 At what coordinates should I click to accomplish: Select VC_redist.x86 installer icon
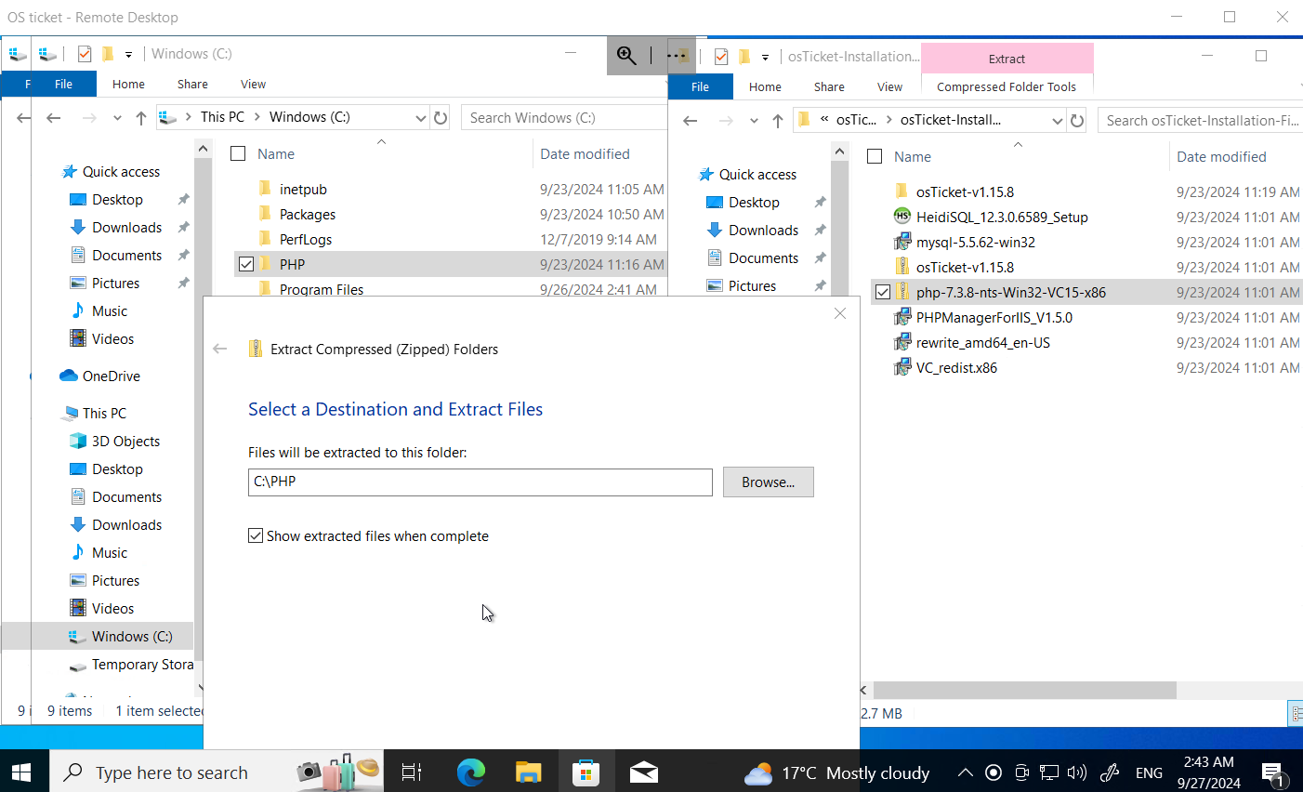click(902, 367)
